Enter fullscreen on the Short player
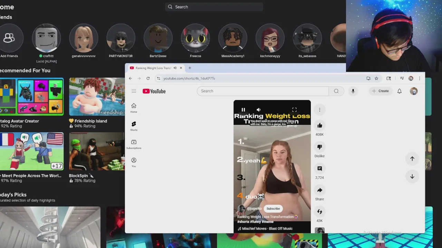Screen dimensions: 442x248 (x=294, y=110)
